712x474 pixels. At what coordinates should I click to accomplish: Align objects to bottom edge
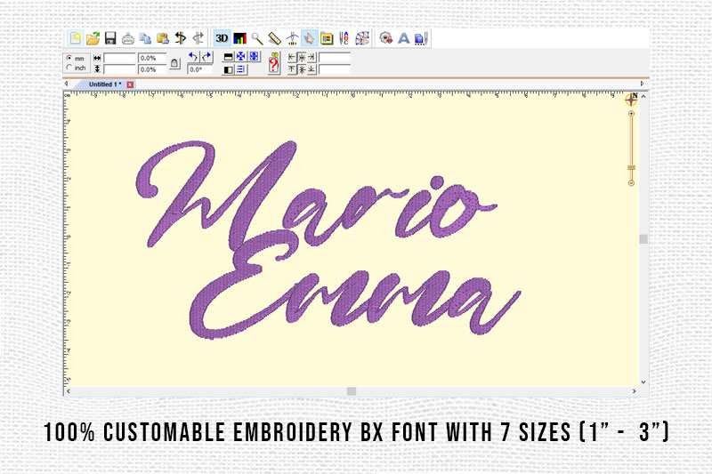[311, 69]
